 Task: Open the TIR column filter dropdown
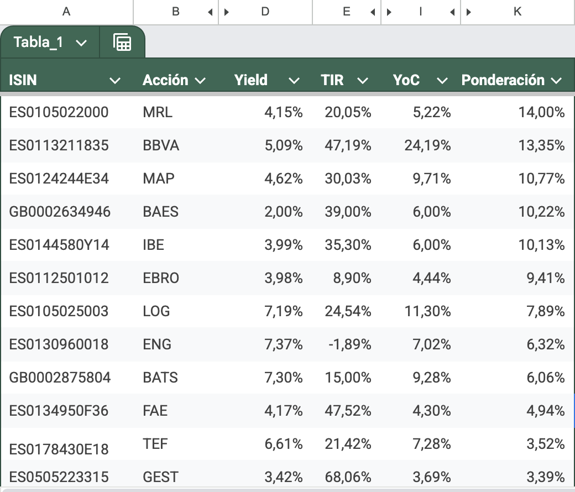click(363, 81)
